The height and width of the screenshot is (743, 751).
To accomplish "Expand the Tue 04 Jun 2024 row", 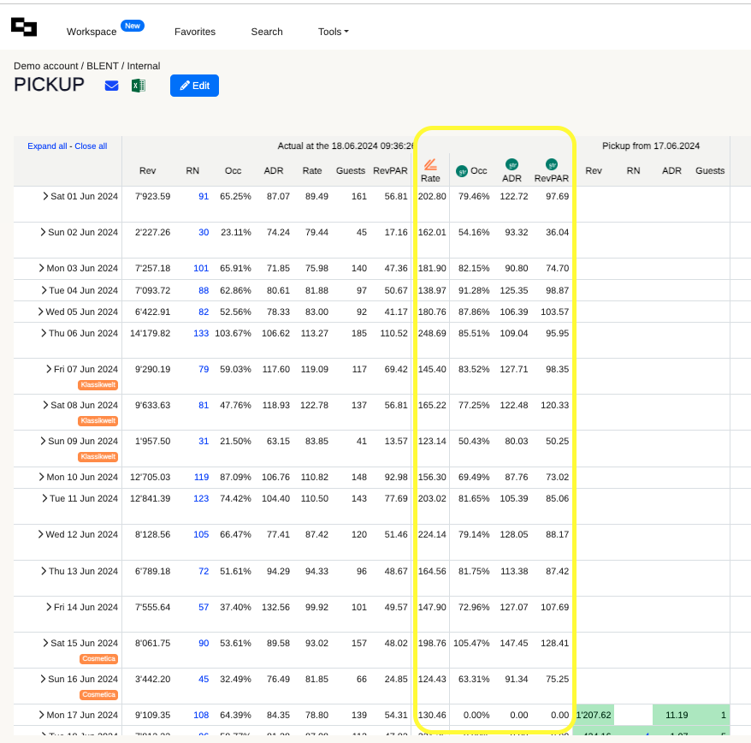I will pyautogui.click(x=44, y=290).
